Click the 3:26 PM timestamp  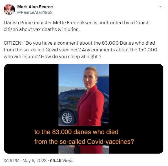[x=11, y=161]
